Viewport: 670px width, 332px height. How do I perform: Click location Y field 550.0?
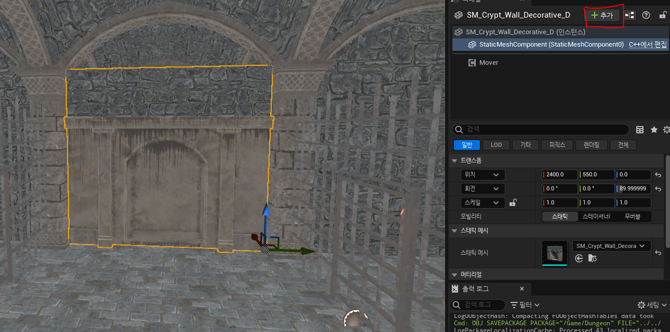click(x=596, y=175)
